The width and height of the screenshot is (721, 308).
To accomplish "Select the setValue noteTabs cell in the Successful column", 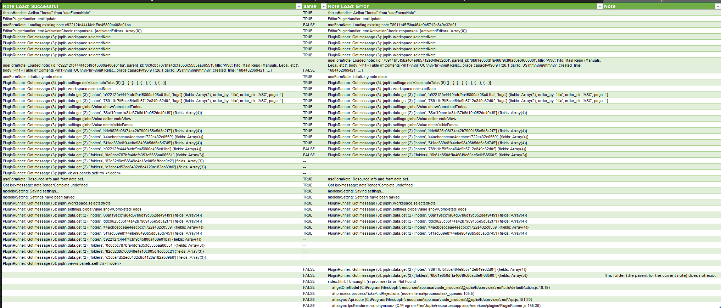I will (x=152, y=83).
